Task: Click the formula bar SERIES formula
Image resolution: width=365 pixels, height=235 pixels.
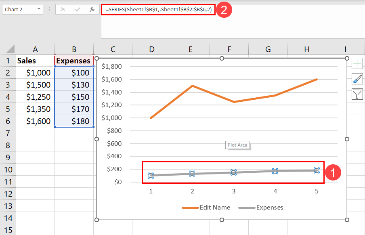Action: (x=159, y=10)
